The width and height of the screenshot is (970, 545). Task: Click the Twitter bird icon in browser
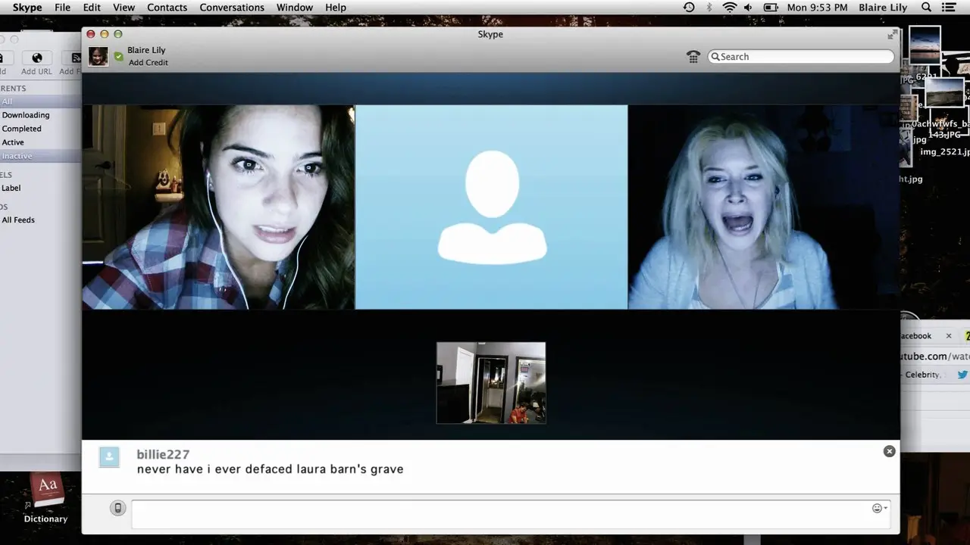962,375
